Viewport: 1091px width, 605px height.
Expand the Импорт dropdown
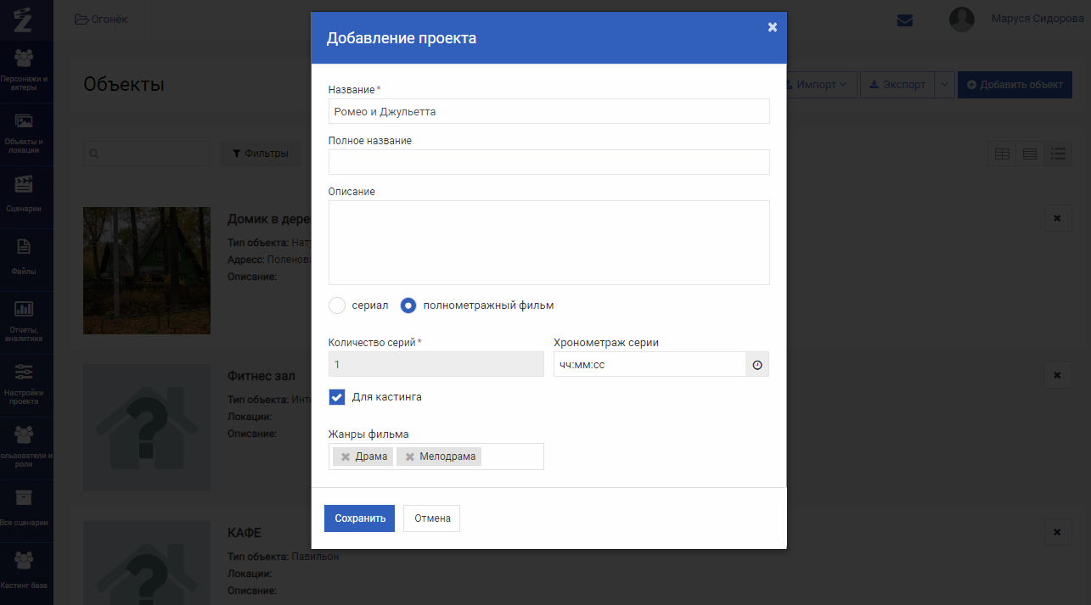(815, 85)
